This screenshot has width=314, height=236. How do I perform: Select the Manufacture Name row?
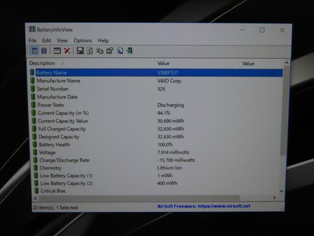tap(156, 81)
